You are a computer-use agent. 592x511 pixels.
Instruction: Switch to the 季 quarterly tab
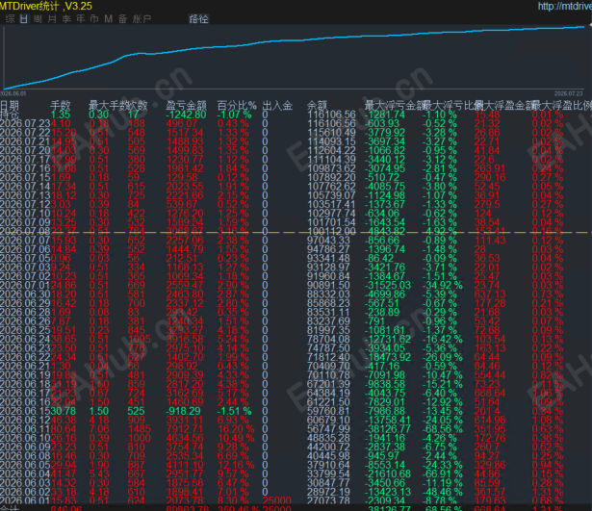point(66,19)
